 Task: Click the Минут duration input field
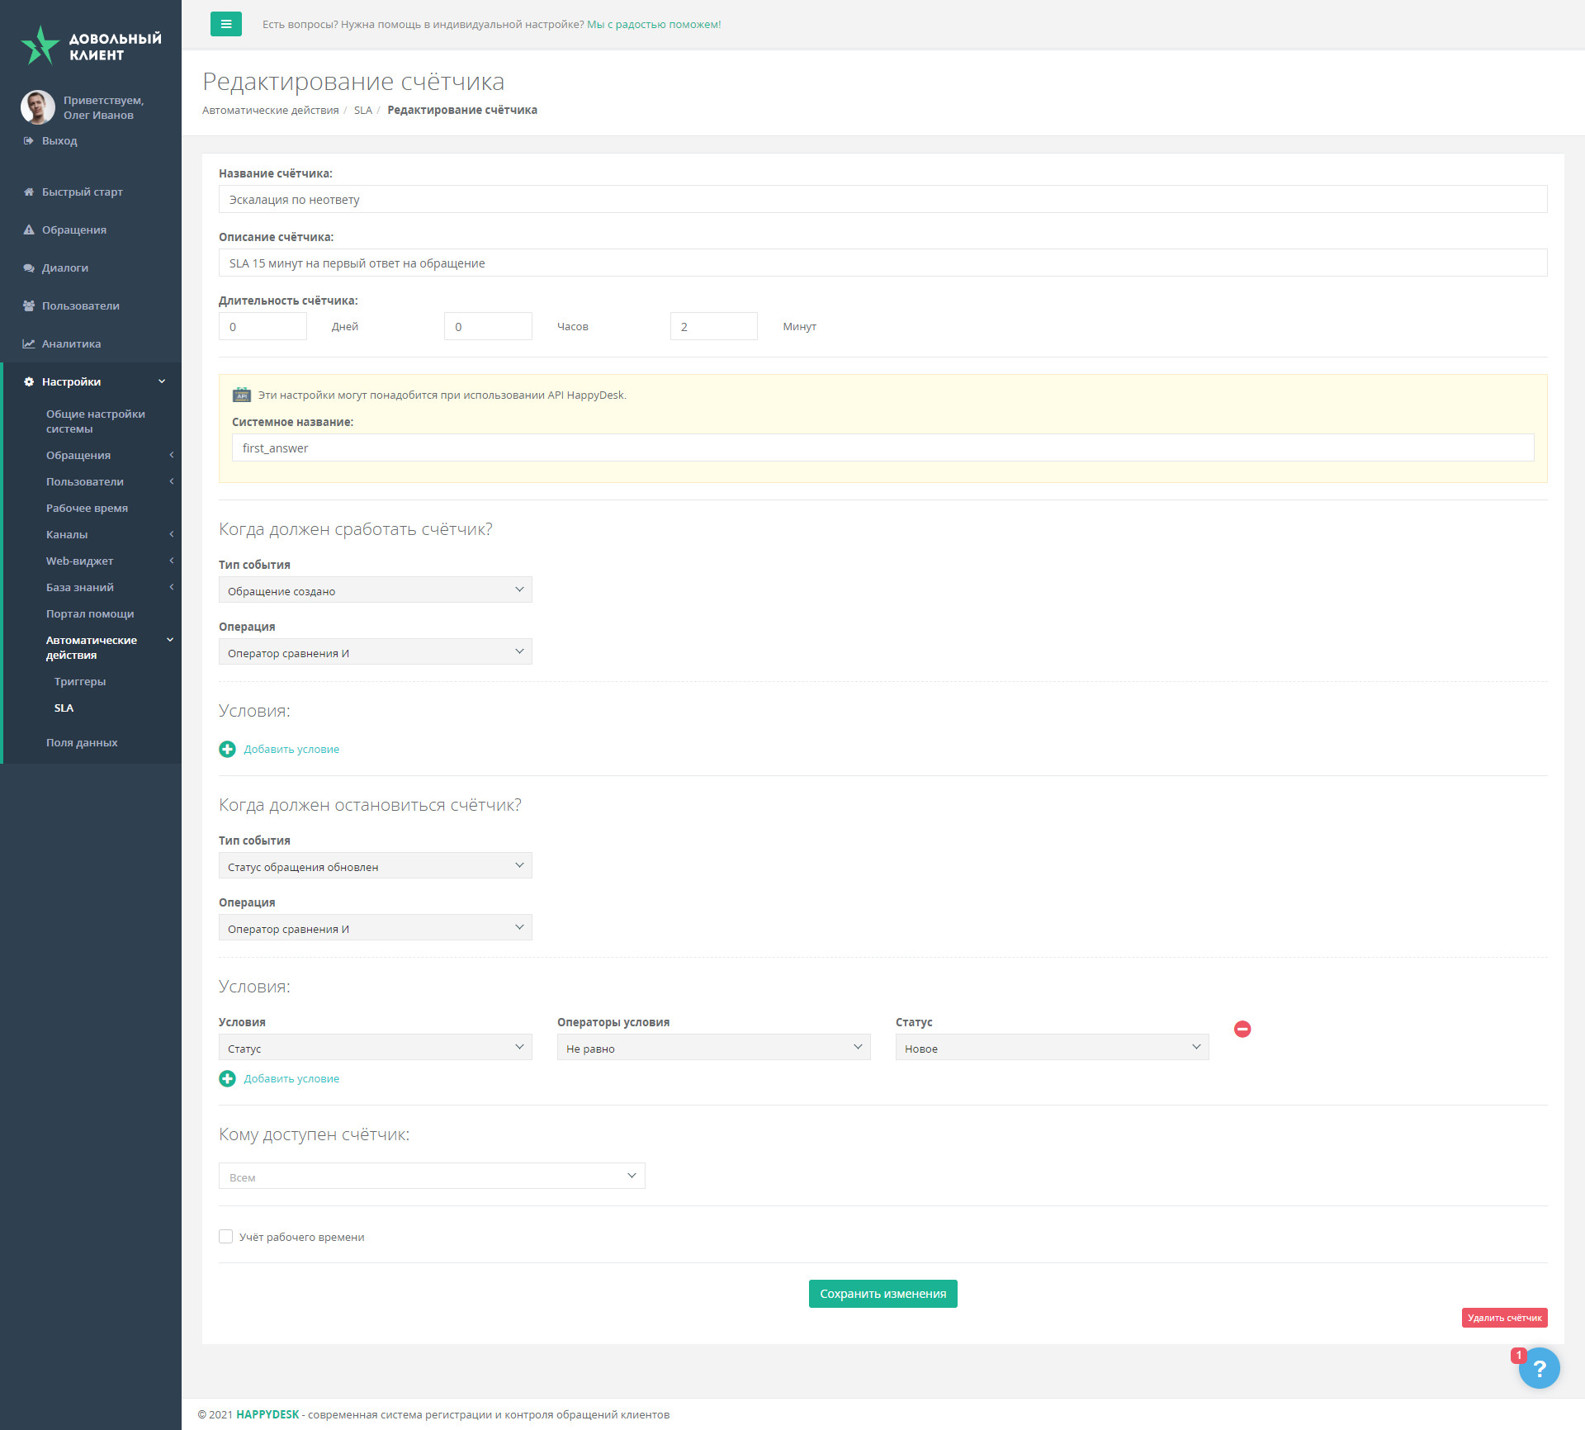713,326
